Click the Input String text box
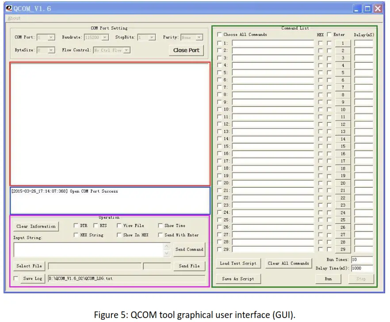This screenshot has height=322, width=390. click(x=88, y=250)
